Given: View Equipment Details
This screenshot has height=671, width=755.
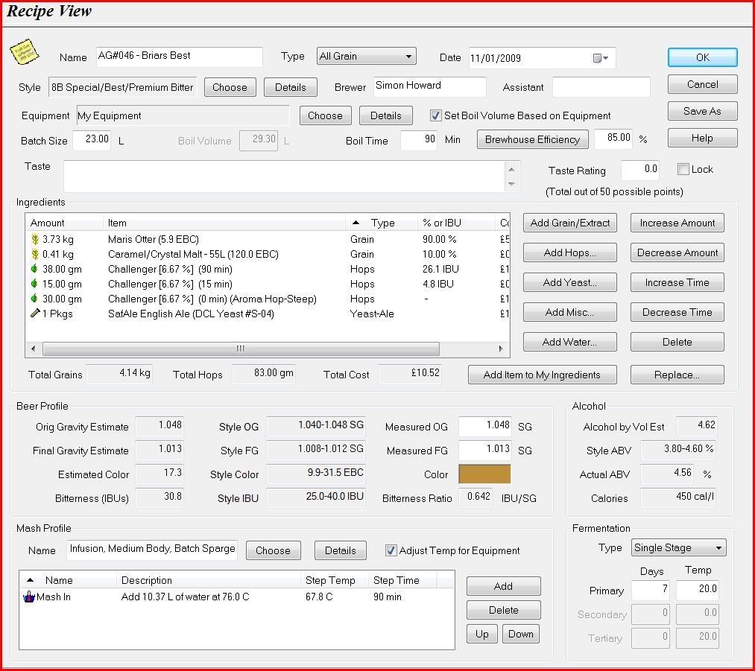Looking at the screenshot, I should tap(385, 115).
